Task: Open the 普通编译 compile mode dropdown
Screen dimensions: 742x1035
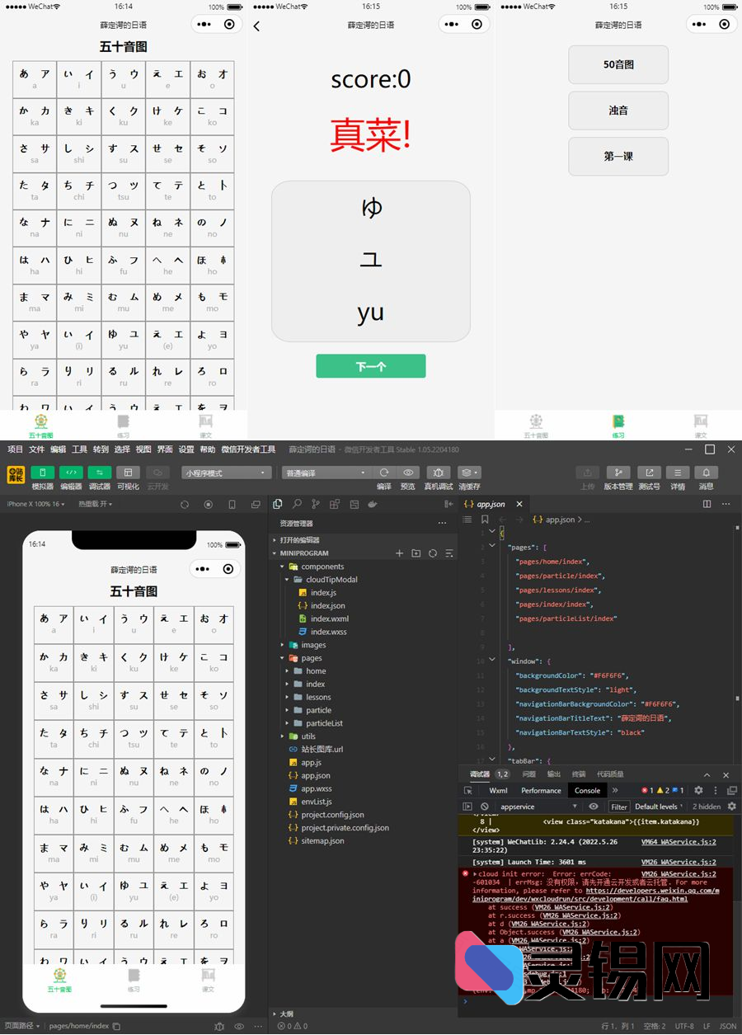Action: [326, 473]
